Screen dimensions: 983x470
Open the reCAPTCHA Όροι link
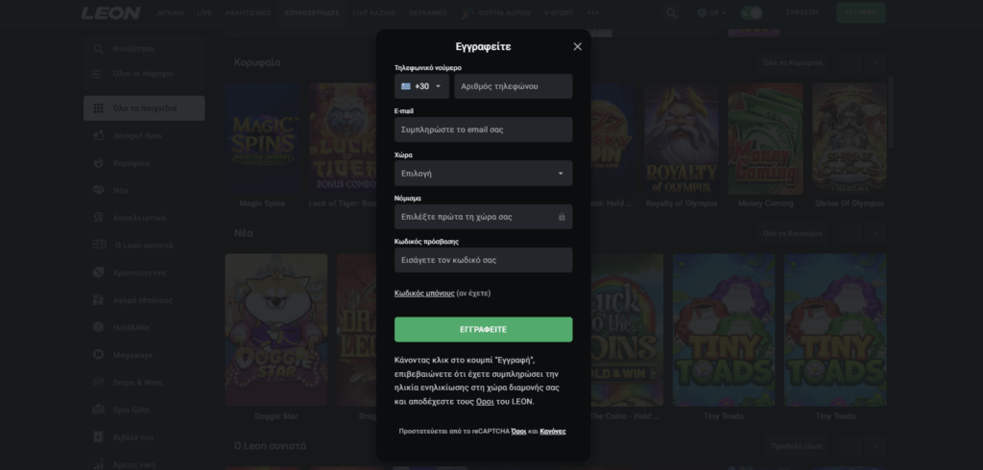pyautogui.click(x=518, y=431)
